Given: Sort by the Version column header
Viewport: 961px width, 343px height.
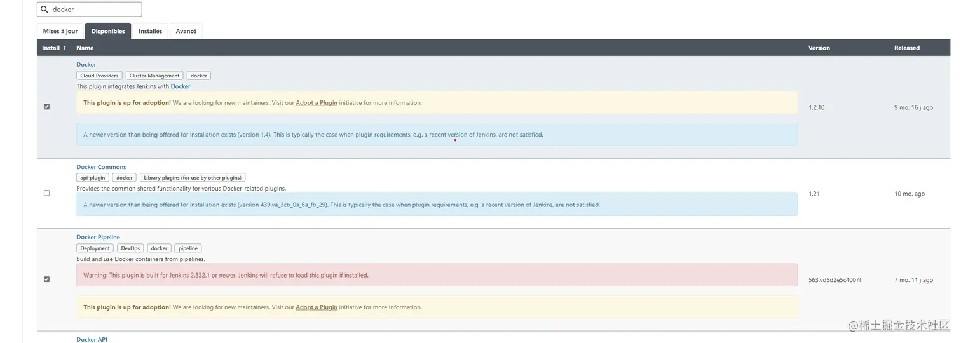Looking at the screenshot, I should (819, 48).
